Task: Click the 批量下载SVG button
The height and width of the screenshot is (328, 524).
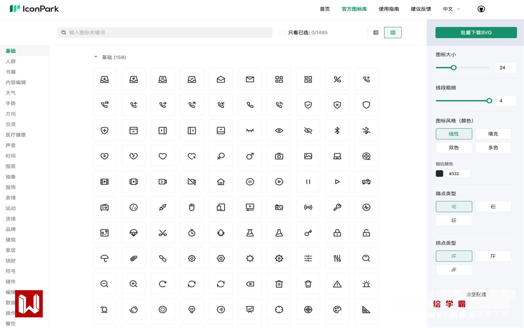Action: point(476,33)
